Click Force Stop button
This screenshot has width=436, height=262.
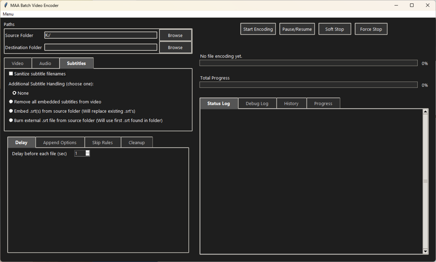371,29
